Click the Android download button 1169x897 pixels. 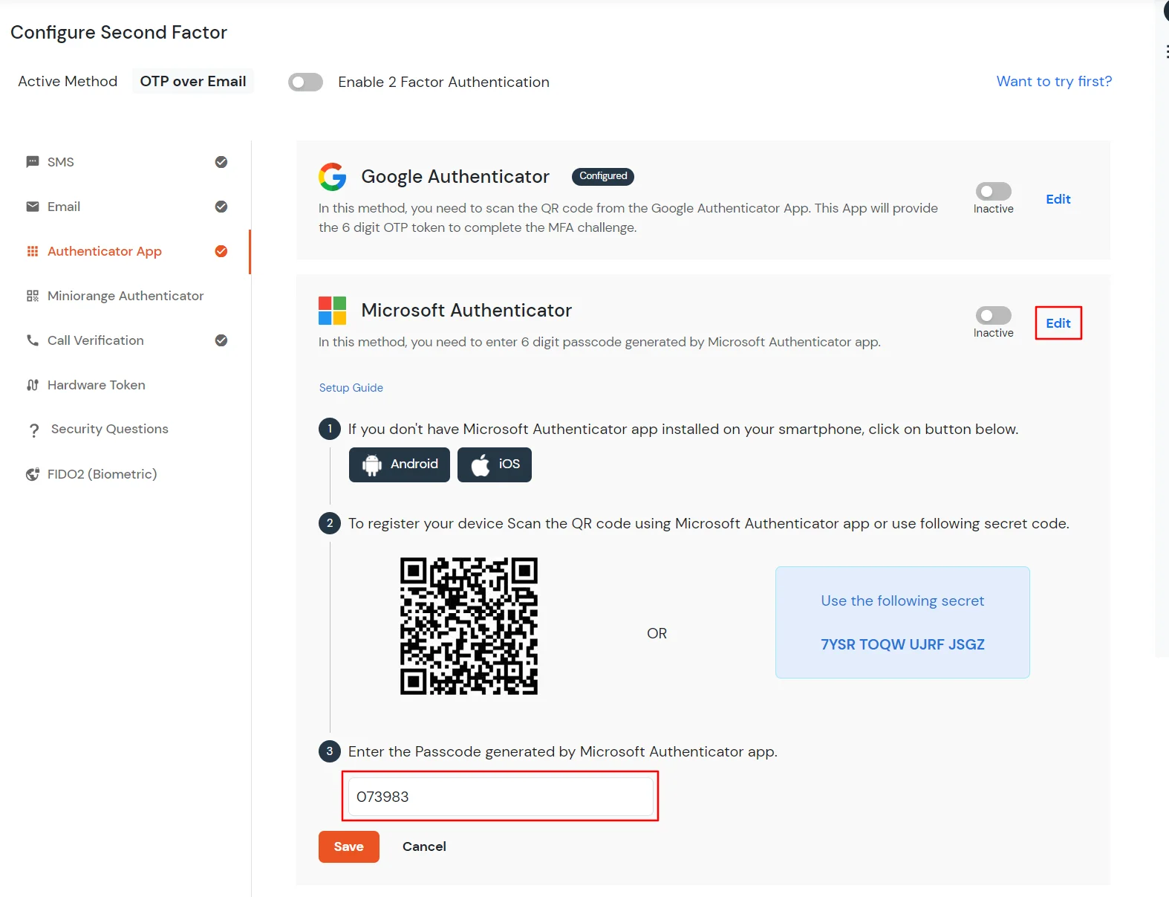point(400,464)
